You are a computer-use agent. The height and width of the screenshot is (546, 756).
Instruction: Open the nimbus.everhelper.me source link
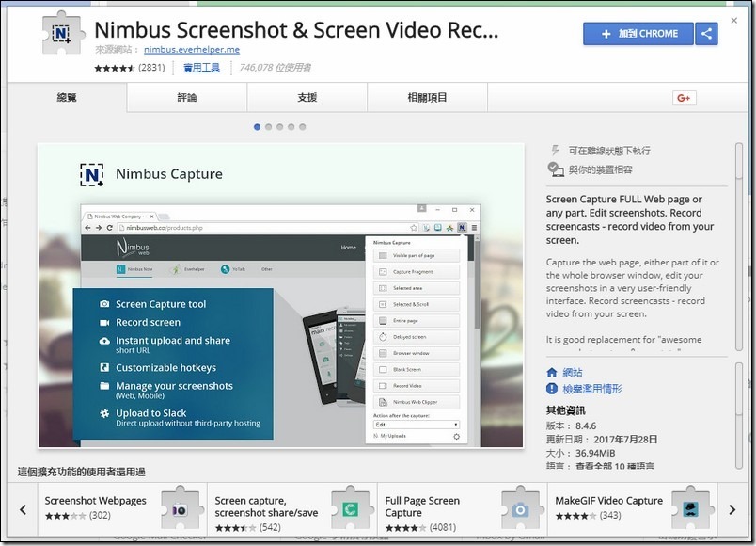click(x=192, y=49)
